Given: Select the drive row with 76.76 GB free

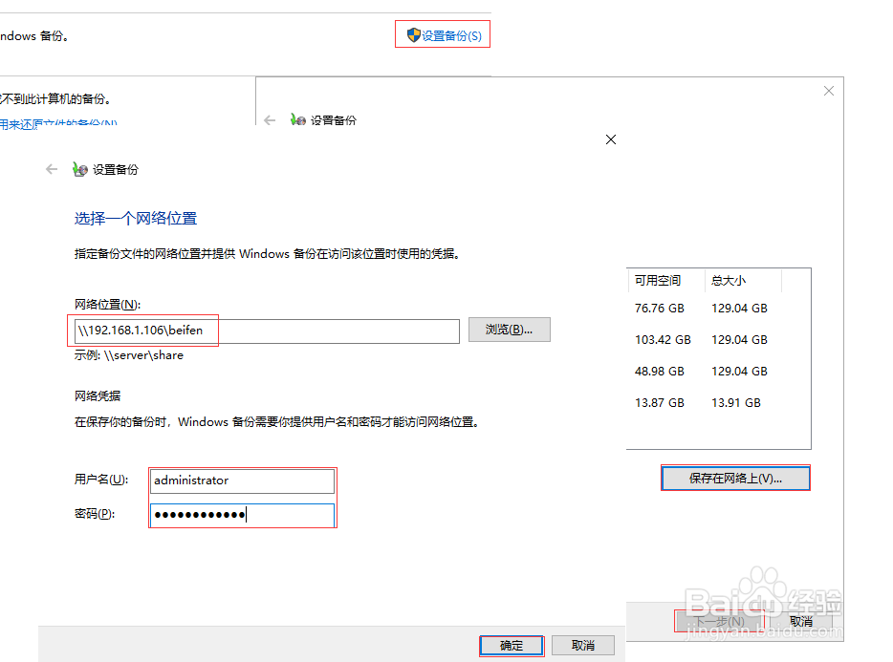Looking at the screenshot, I should [718, 308].
